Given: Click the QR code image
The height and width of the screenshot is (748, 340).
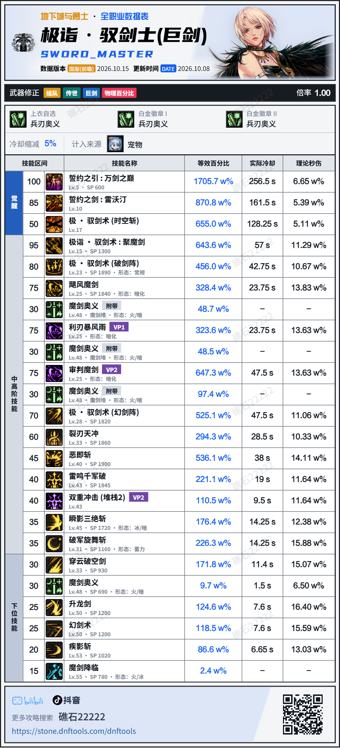Looking at the screenshot, I should (303, 714).
